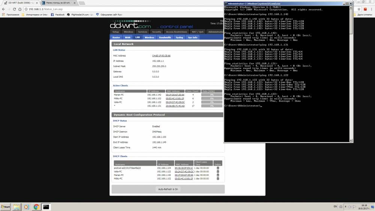Turn off Auto-Refresh
The image size is (375, 211).
(x=168, y=189)
